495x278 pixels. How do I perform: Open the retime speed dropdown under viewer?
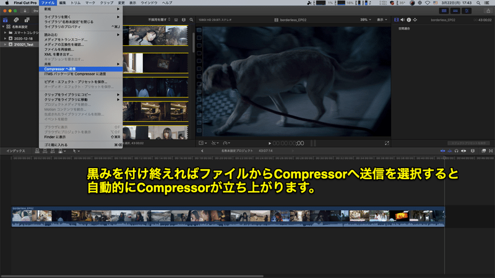[226, 143]
